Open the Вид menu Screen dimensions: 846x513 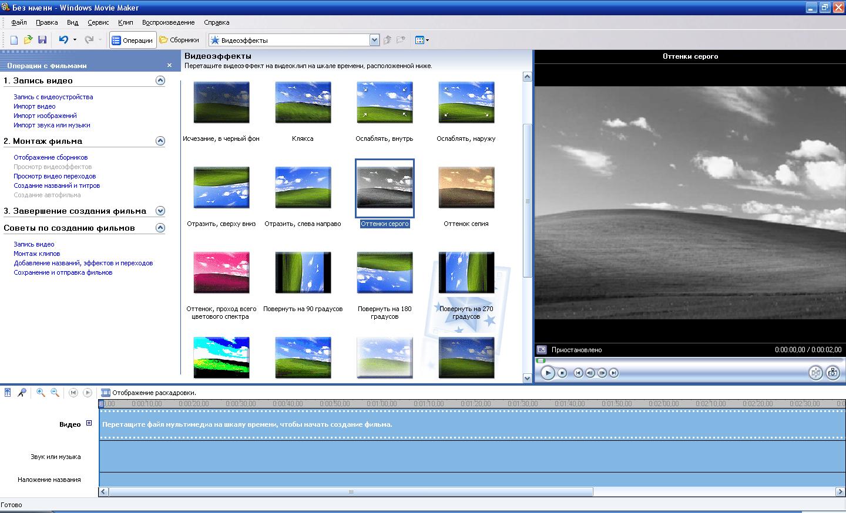pyautogui.click(x=72, y=22)
